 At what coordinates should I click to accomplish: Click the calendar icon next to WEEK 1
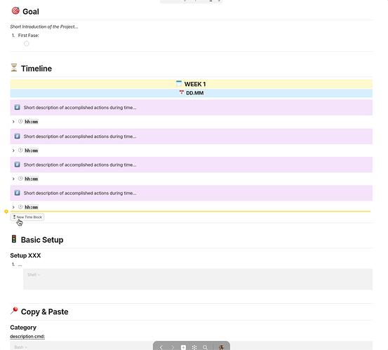click(x=179, y=84)
